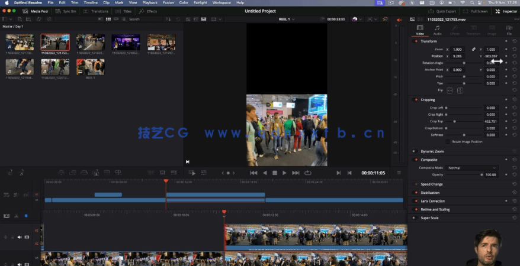Select REEL 1 timeline thumbnail
Viewport: 520px width, 266px height.
(x=91, y=67)
